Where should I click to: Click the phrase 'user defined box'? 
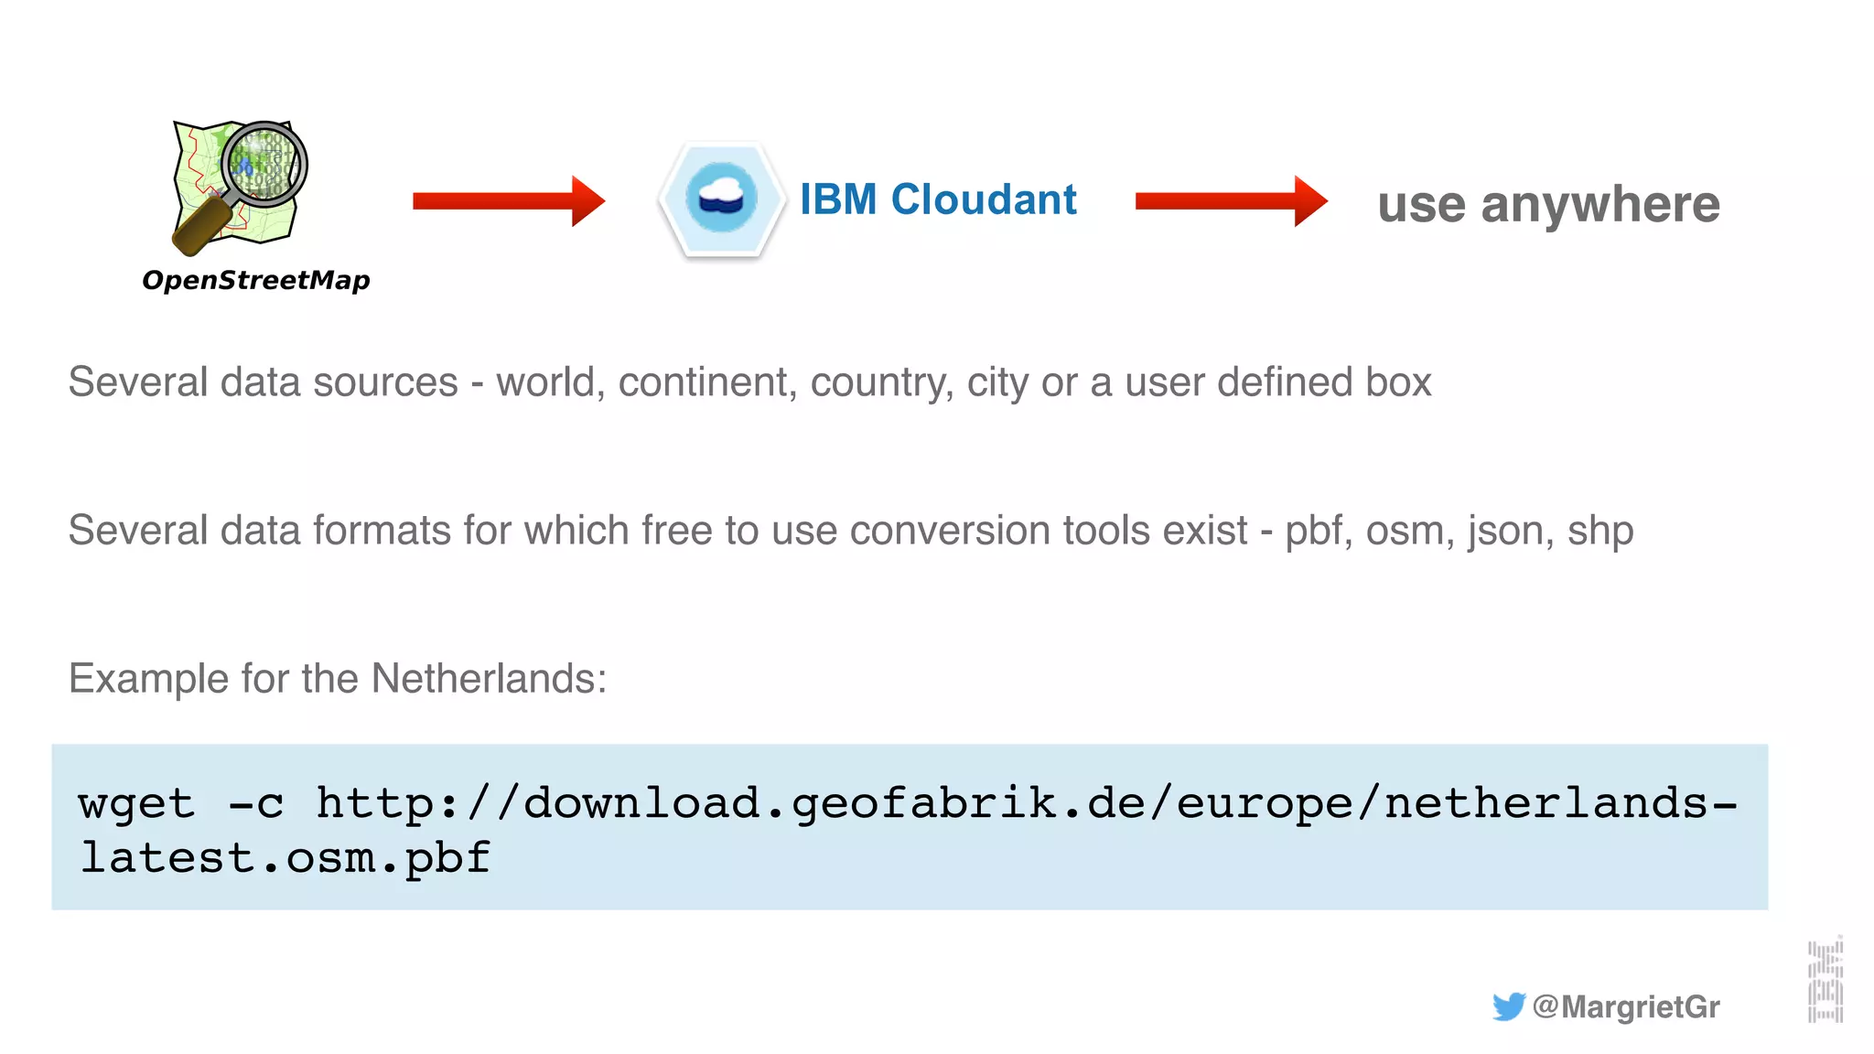(x=1278, y=382)
